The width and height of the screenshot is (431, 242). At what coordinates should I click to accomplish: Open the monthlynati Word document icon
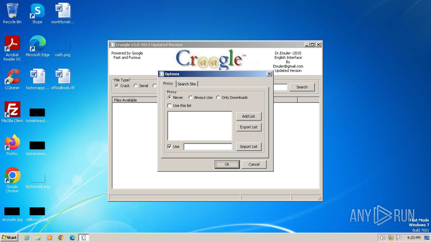[x=63, y=13]
